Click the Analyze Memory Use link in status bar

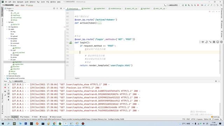coord(99,119)
